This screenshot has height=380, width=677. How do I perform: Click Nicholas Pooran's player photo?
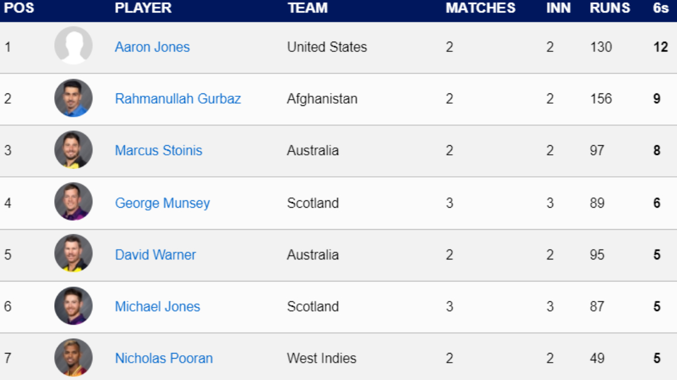(73, 358)
